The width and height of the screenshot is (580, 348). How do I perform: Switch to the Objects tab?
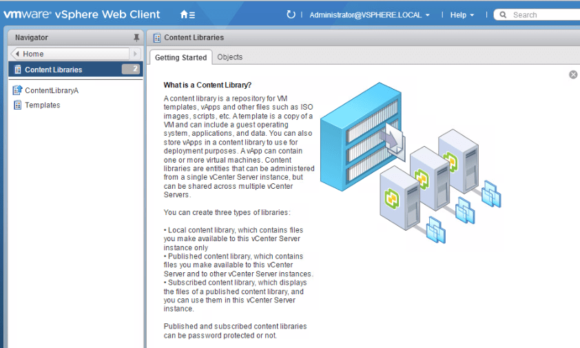tap(229, 57)
